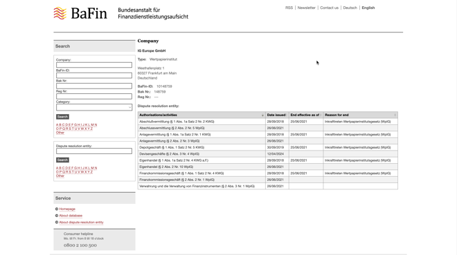Click the company name IG Europe GmbH
The image size is (457, 255).
point(152,51)
